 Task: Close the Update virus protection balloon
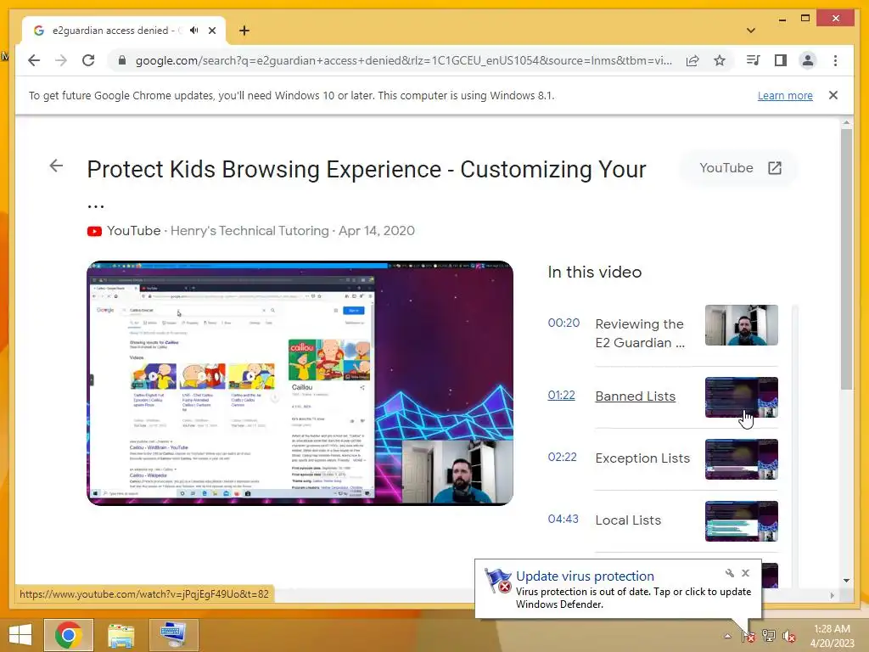click(x=745, y=573)
